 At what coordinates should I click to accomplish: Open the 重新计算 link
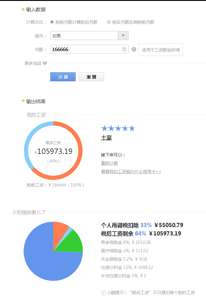109,163
